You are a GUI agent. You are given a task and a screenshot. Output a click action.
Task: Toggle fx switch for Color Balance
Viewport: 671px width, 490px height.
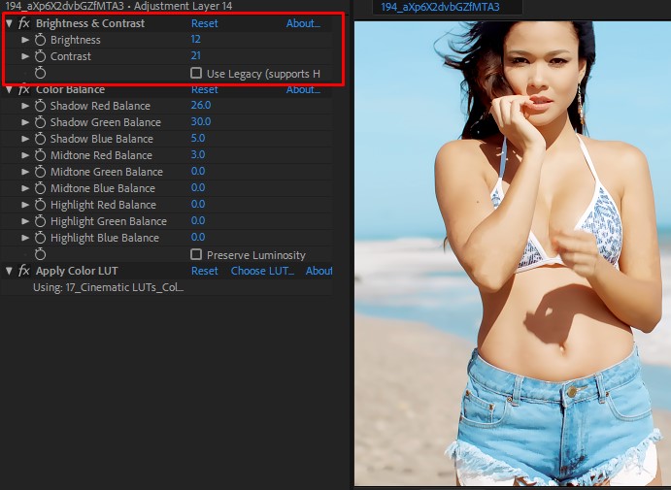24,89
